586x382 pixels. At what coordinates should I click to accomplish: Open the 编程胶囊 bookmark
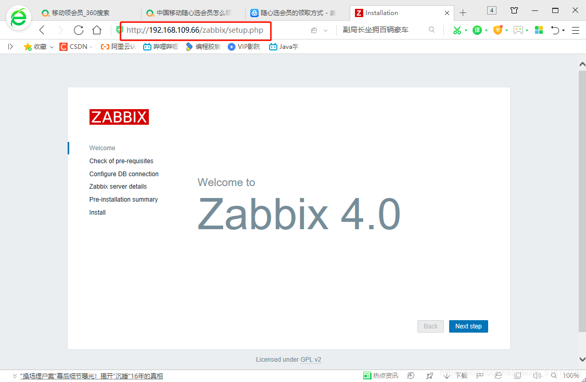[x=203, y=47]
